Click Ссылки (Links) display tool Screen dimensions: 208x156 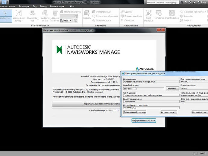click(x=126, y=12)
